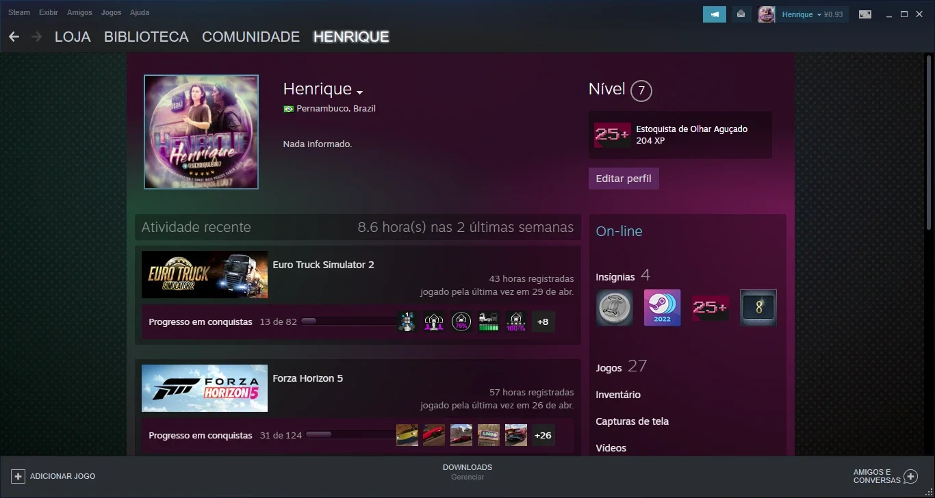The height and width of the screenshot is (498, 935).
Task: View first Euro Truck Simulator 2 achievement icon
Action: point(407,322)
